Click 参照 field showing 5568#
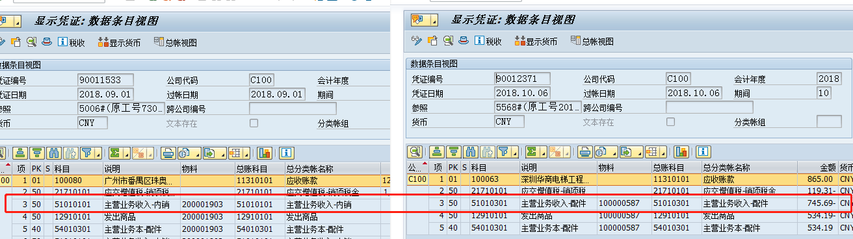853x239 pixels. [x=537, y=107]
